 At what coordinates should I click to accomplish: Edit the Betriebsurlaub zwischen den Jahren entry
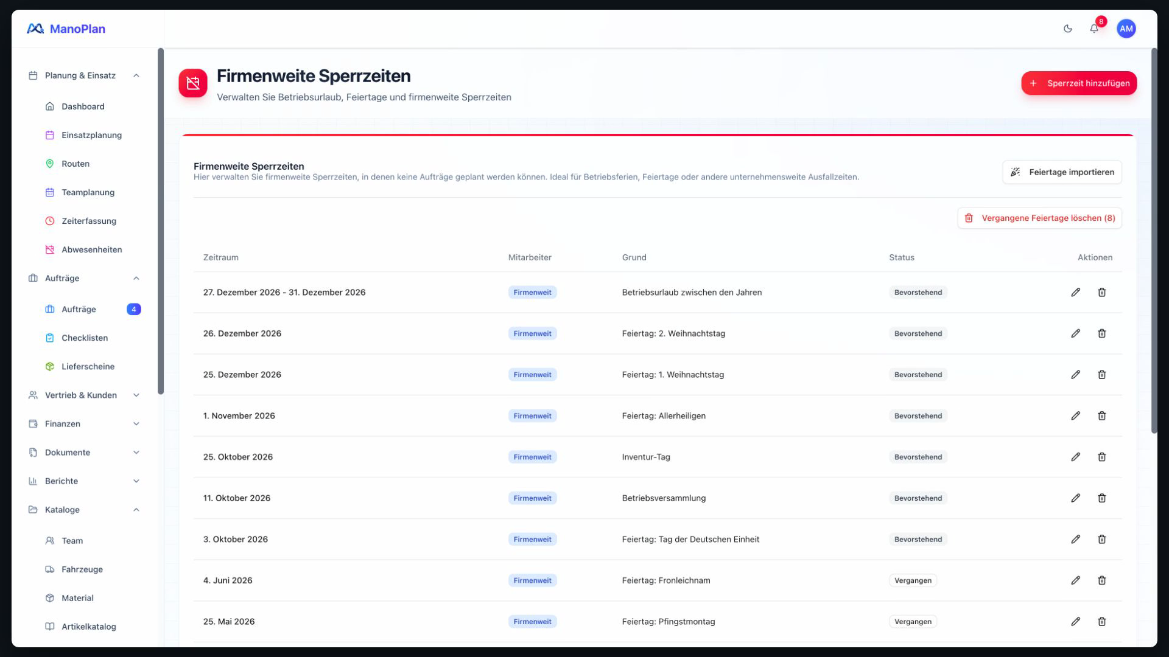(x=1075, y=293)
